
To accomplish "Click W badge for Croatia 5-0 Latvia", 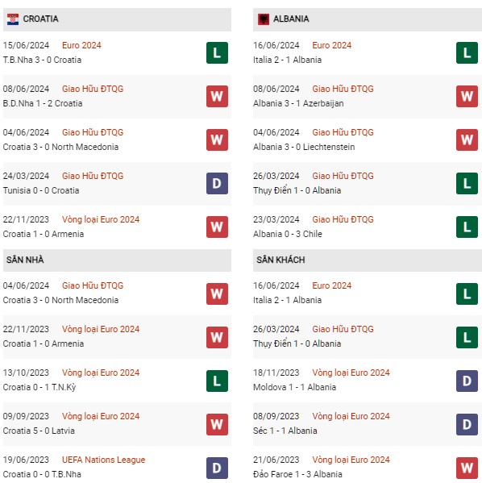I will 217,424.
